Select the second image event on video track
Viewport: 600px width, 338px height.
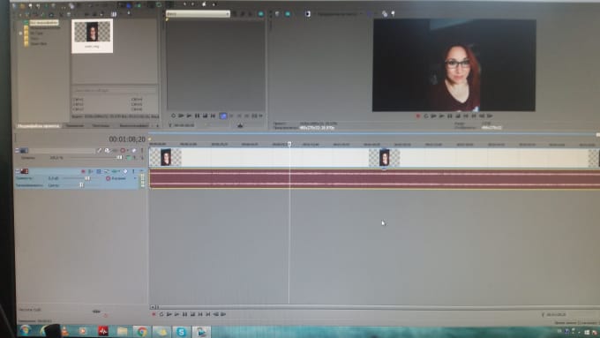coord(384,158)
